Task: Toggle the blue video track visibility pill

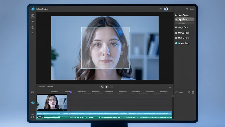Action: [x=33, y=103]
